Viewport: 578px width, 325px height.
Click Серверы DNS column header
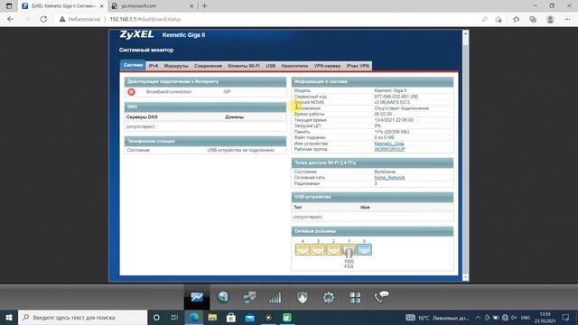(142, 116)
